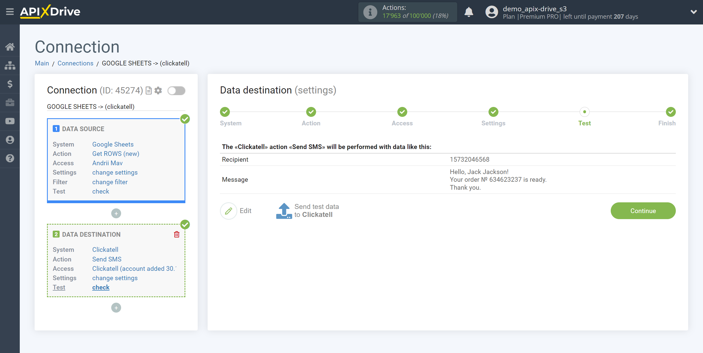The height and width of the screenshot is (353, 703).
Task: Go to the Access step
Action: coord(402,112)
